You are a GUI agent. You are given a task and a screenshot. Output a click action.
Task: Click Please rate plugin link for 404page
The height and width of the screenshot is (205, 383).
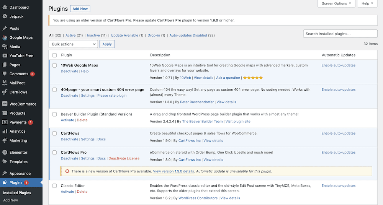(x=112, y=95)
